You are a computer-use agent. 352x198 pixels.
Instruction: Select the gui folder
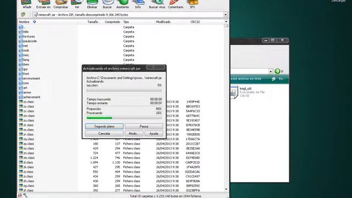click(23, 69)
